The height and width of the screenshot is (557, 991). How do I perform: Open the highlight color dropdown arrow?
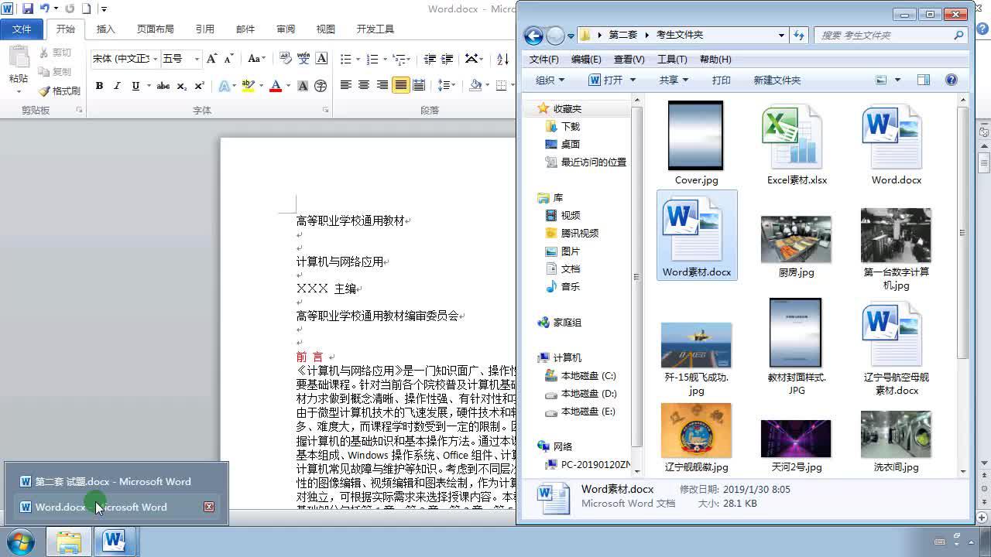point(261,86)
